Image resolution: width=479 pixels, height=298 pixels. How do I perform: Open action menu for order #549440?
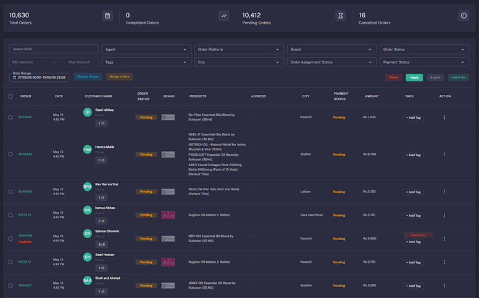[444, 155]
